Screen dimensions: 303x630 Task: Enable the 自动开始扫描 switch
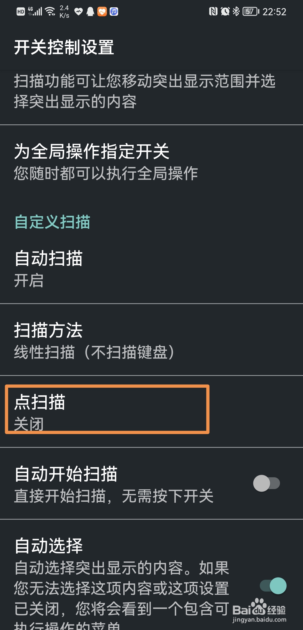tap(266, 483)
